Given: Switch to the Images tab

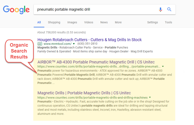Looking at the screenshot, I should pos(72,22).
